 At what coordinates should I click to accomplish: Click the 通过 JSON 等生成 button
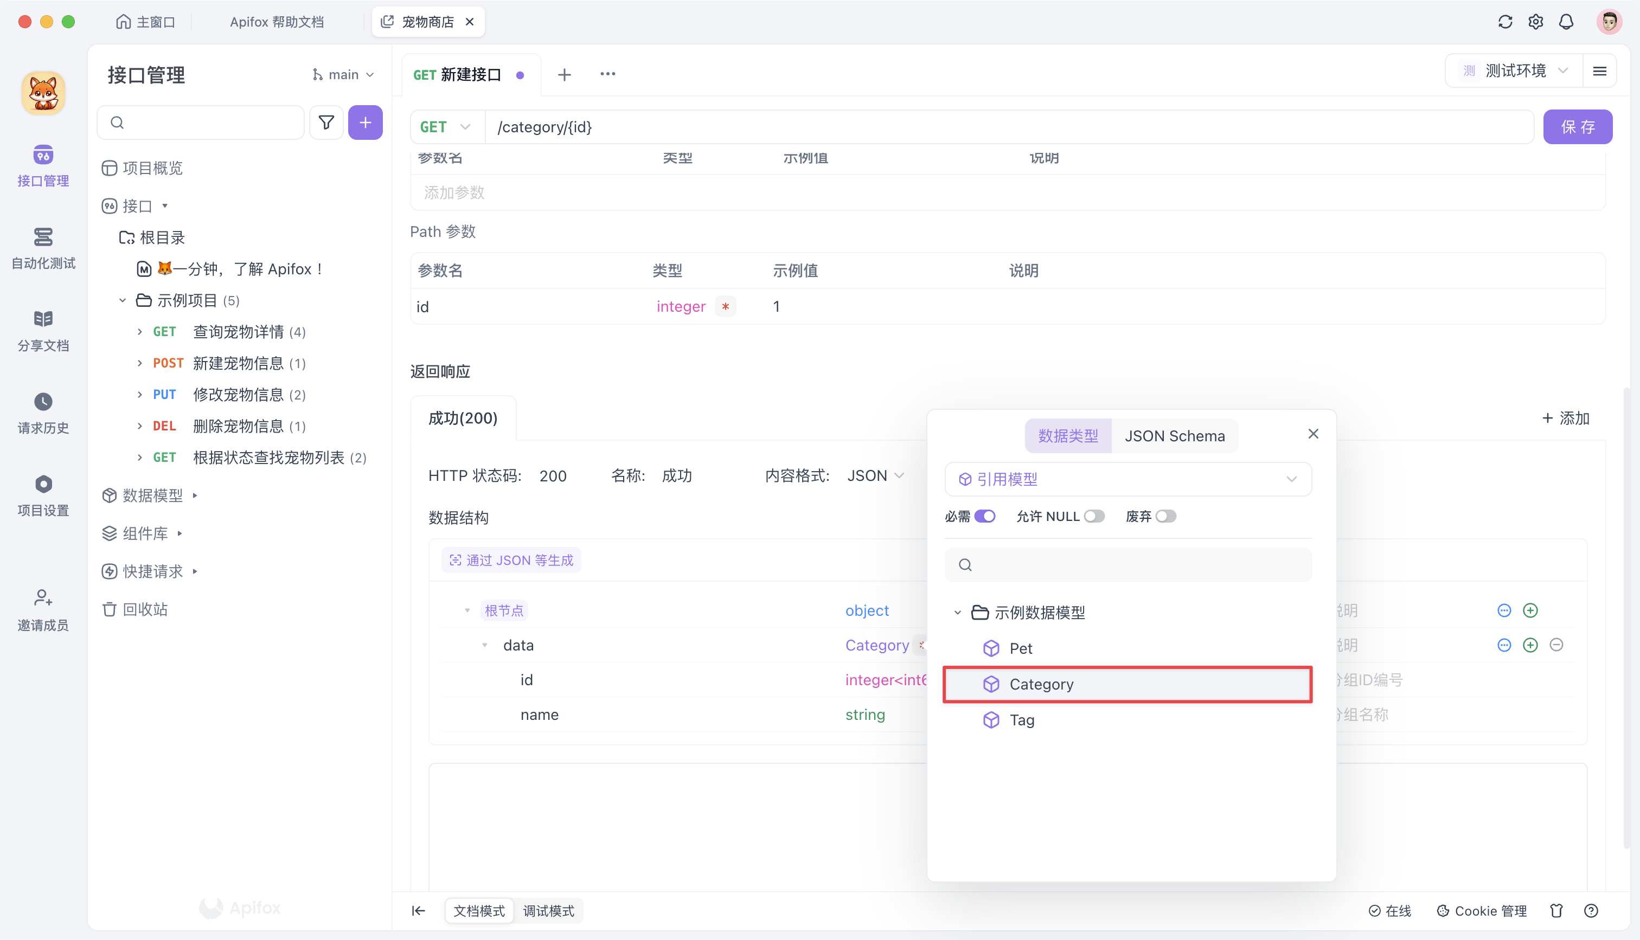click(511, 560)
